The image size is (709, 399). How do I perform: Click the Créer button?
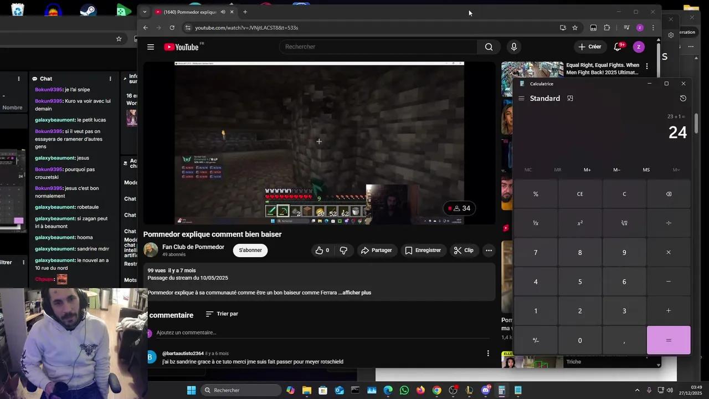[590, 47]
